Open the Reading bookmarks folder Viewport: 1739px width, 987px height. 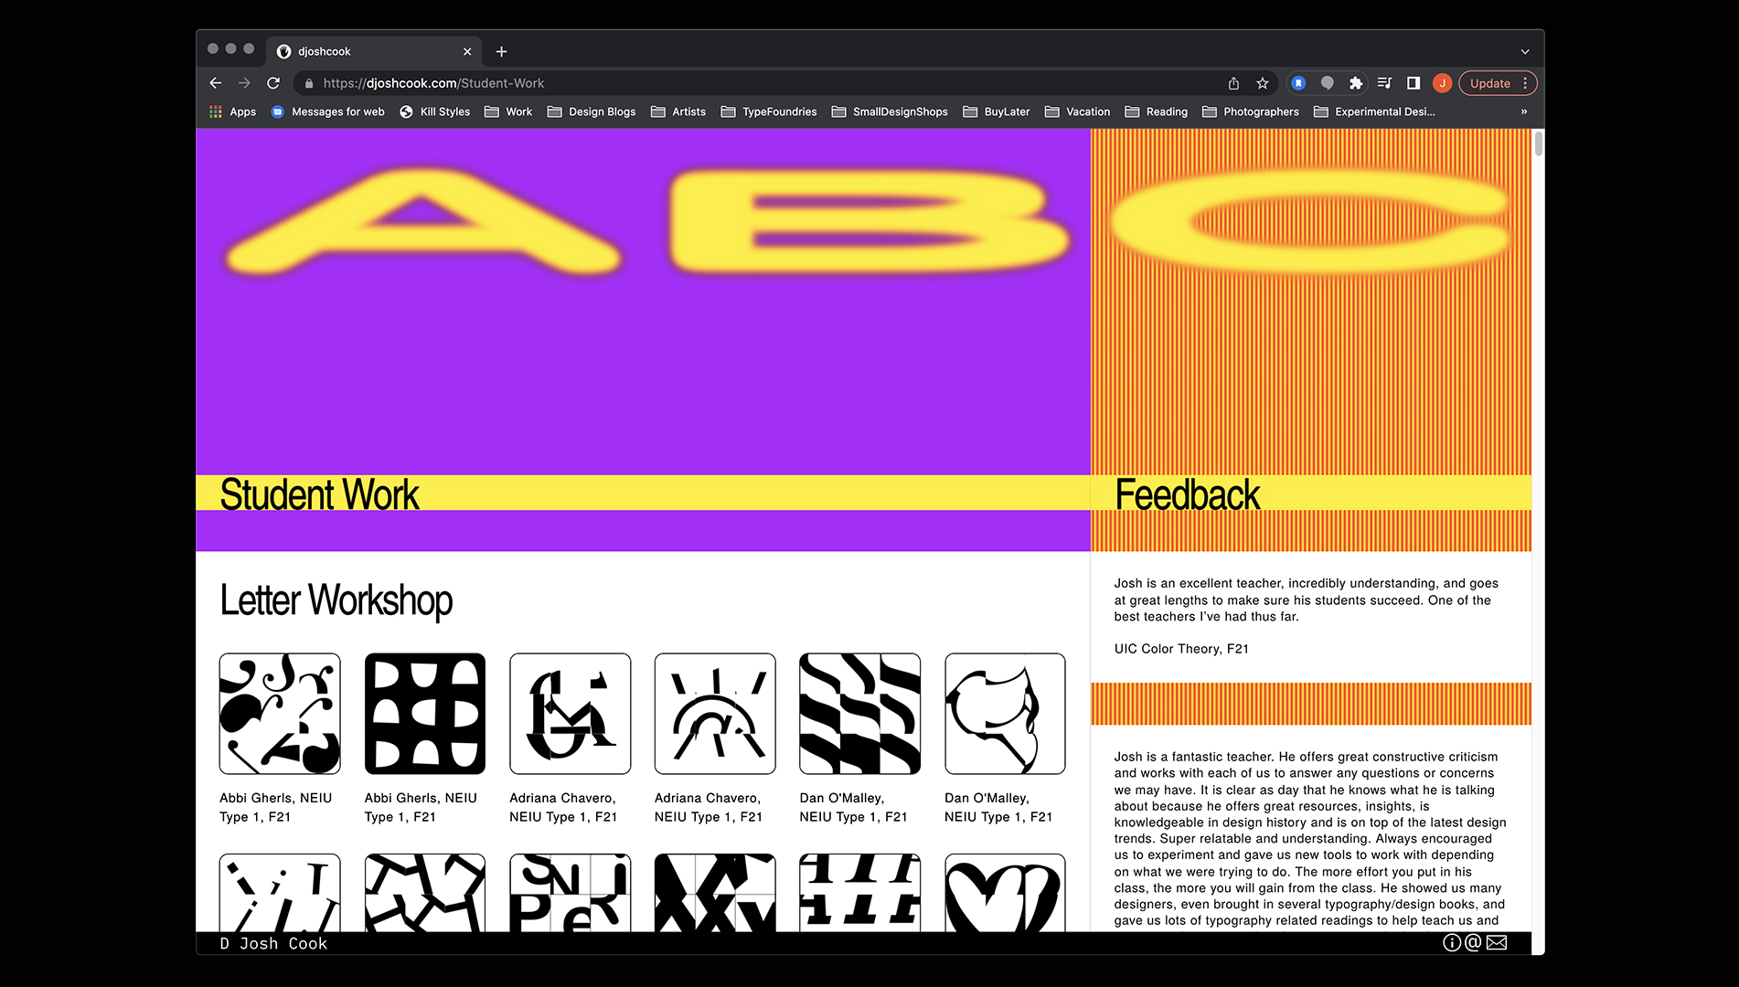pos(1157,111)
